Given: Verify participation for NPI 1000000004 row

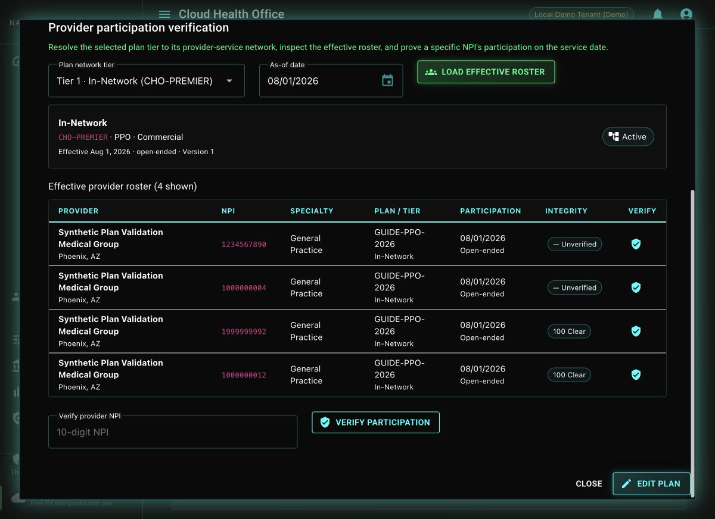Looking at the screenshot, I should (x=636, y=287).
